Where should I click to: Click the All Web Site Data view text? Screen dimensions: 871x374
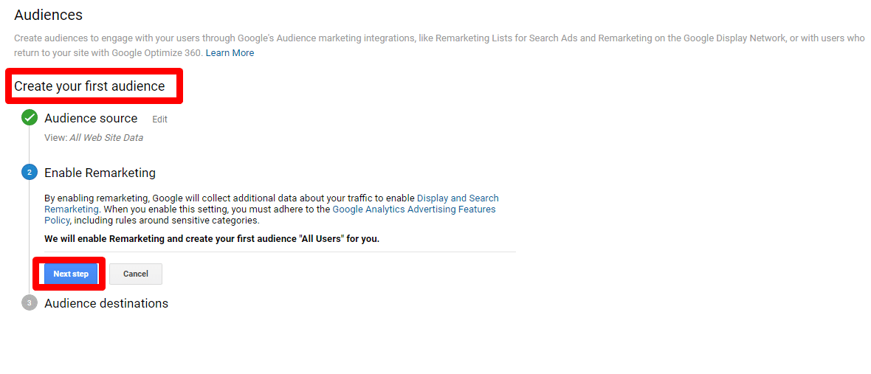pyautogui.click(x=106, y=138)
